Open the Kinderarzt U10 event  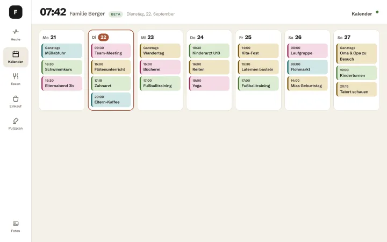[209, 51]
